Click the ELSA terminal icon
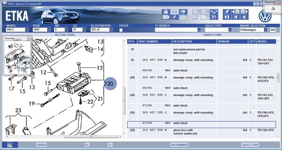 (x=197, y=12)
